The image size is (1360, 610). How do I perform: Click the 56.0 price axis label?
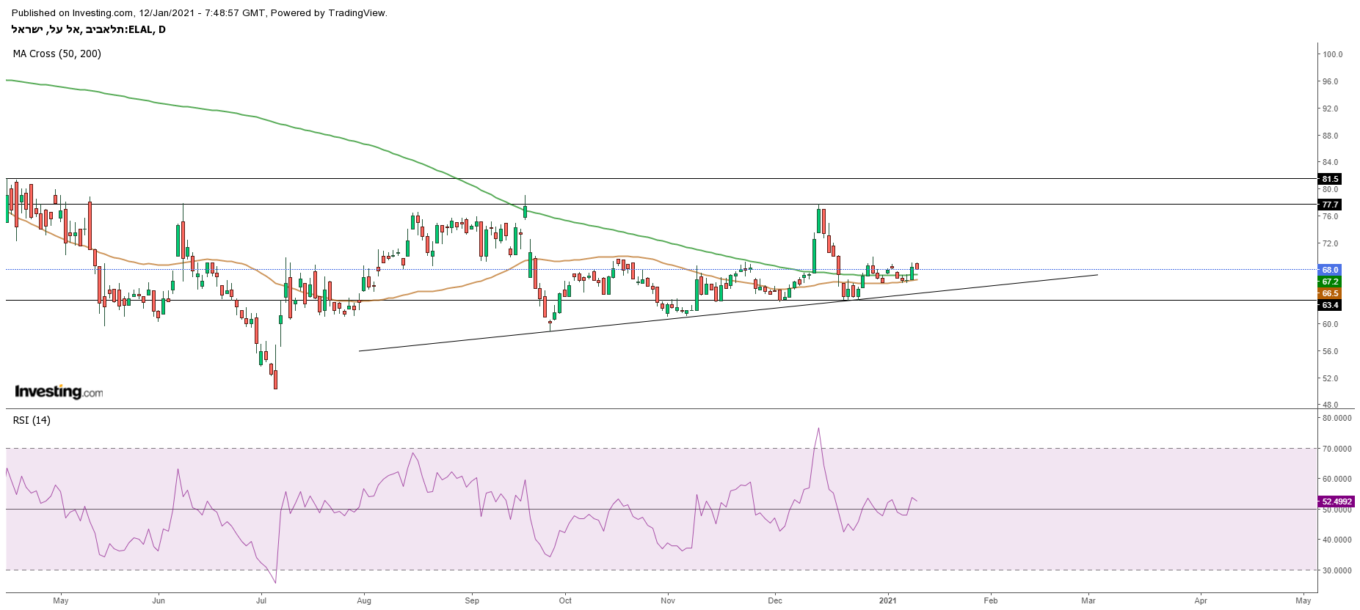tap(1330, 351)
